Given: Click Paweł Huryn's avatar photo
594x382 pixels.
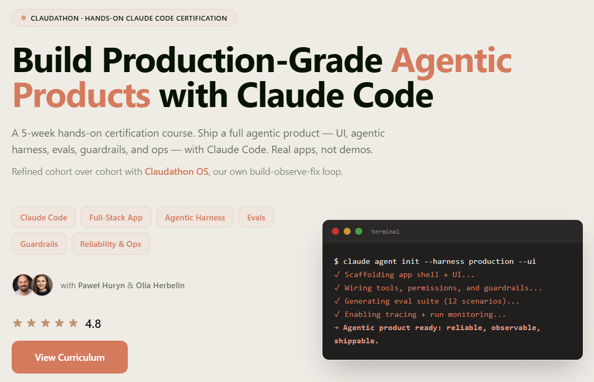Looking at the screenshot, I should pos(22,285).
